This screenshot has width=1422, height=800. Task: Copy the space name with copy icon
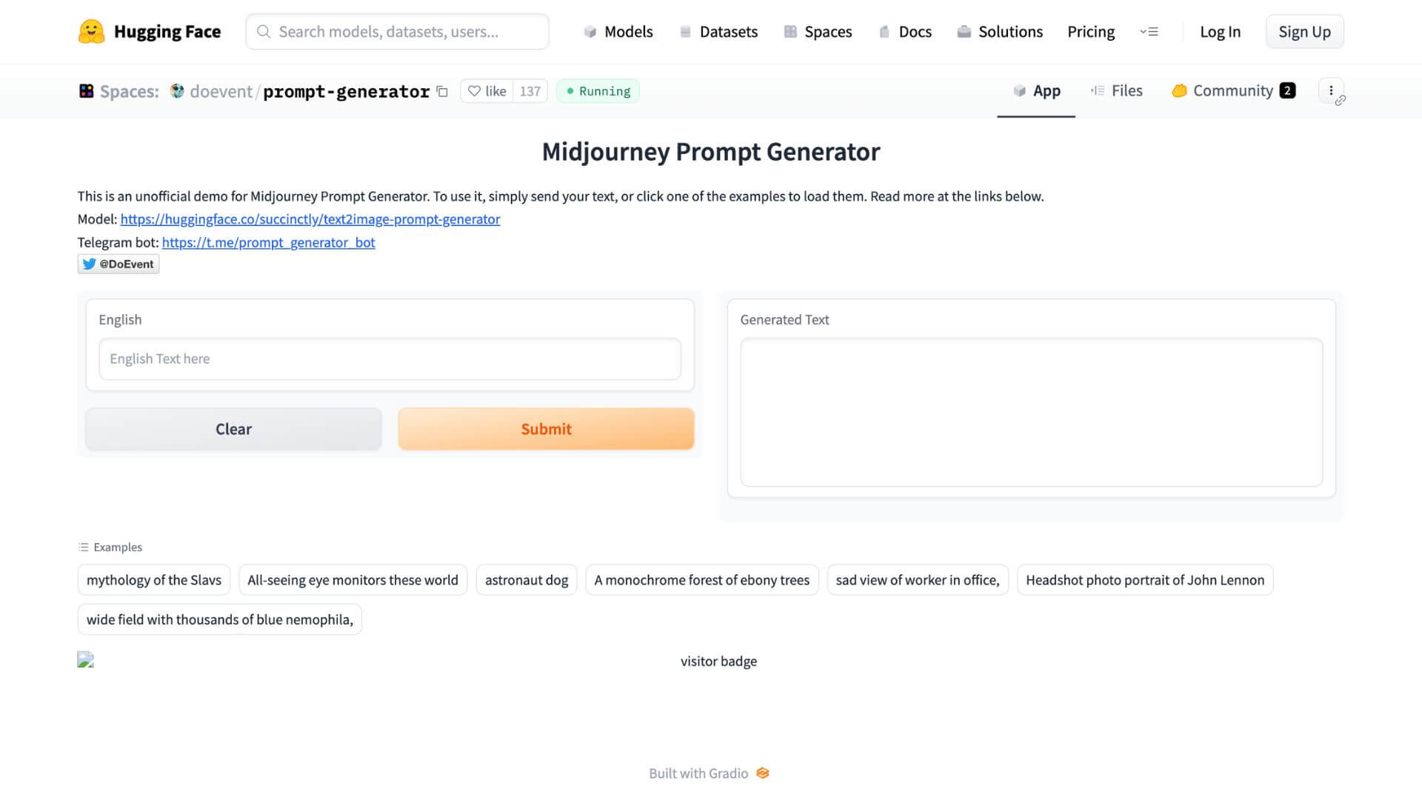point(442,91)
